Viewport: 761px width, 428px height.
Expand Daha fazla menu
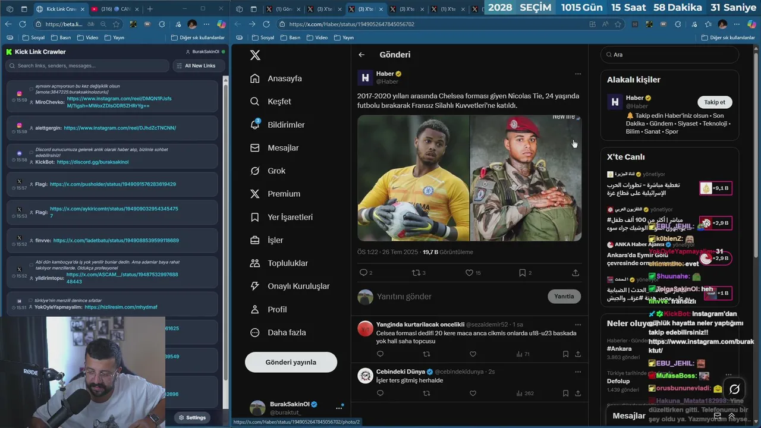(287, 332)
